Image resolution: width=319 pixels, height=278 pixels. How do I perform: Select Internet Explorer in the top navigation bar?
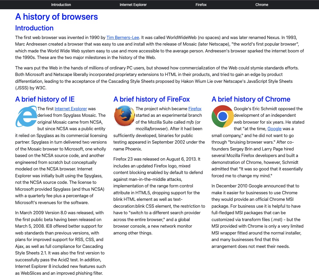click(x=133, y=5)
